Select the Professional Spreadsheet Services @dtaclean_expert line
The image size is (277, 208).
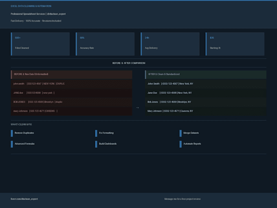[38, 14]
